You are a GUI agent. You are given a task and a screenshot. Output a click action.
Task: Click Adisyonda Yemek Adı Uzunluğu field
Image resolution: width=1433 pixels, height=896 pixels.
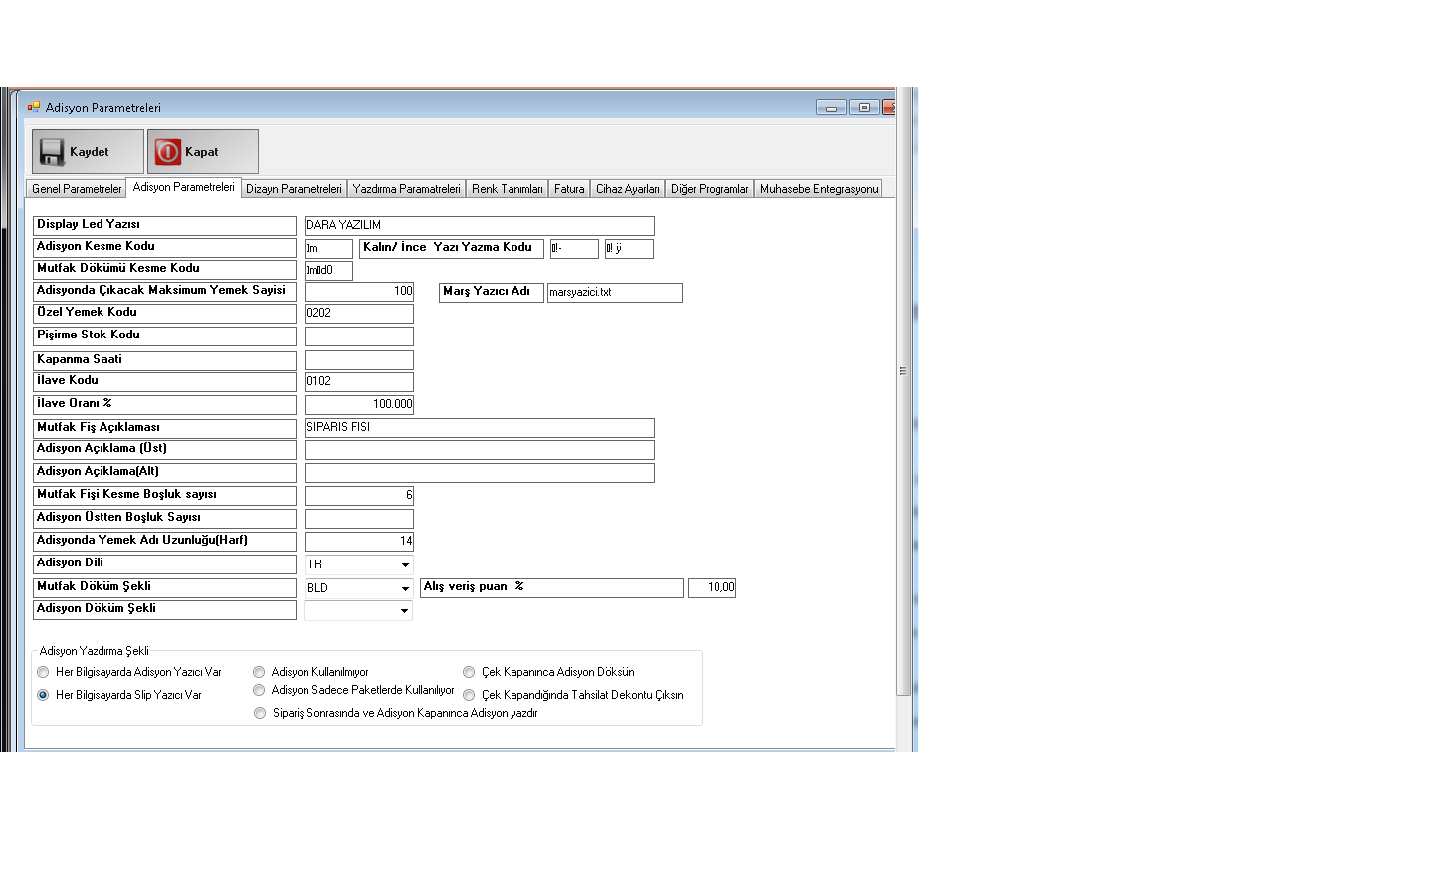pos(359,542)
